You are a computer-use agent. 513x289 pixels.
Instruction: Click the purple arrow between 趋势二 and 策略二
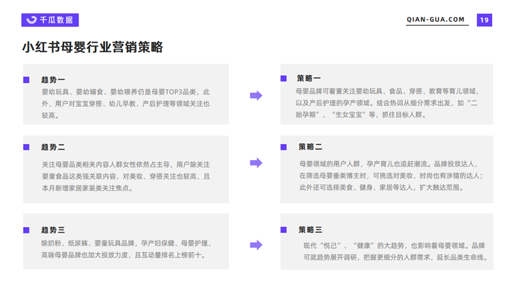click(x=256, y=163)
